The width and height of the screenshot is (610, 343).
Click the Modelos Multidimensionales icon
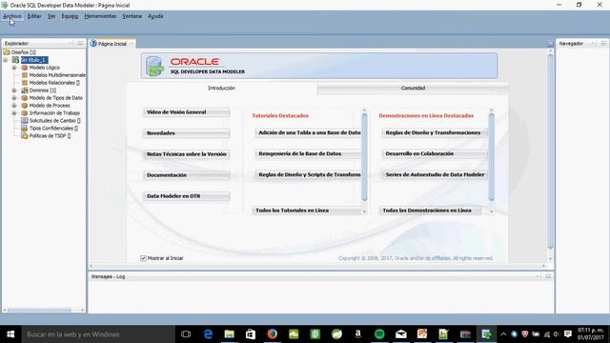pyautogui.click(x=25, y=75)
